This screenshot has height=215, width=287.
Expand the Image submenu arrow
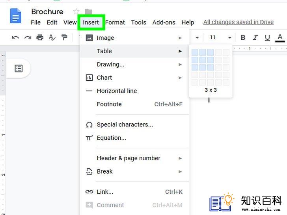click(180, 38)
